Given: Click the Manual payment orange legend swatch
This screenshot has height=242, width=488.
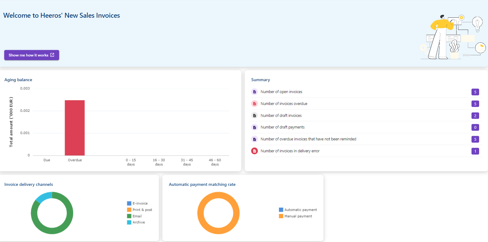Looking at the screenshot, I should [281, 216].
